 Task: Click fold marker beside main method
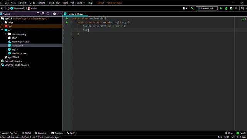tap(71, 22)
